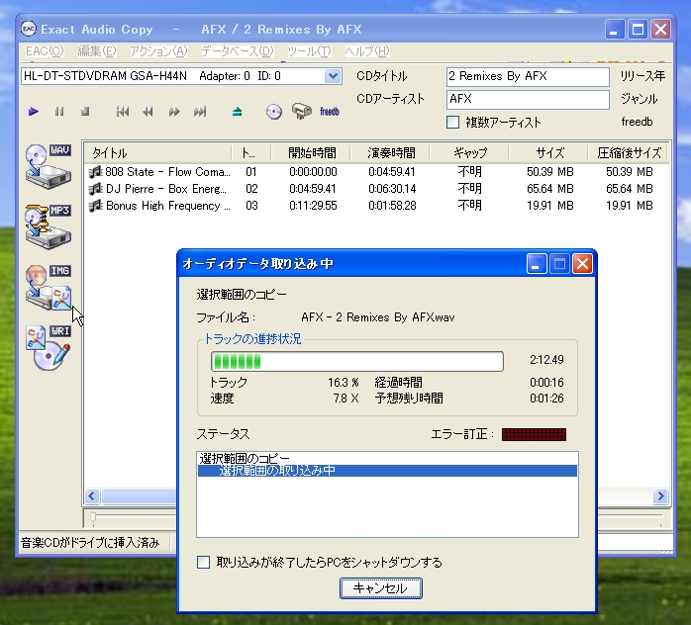Click music note icon of DJ Pierre track
This screenshot has height=625, width=691.
coord(95,189)
